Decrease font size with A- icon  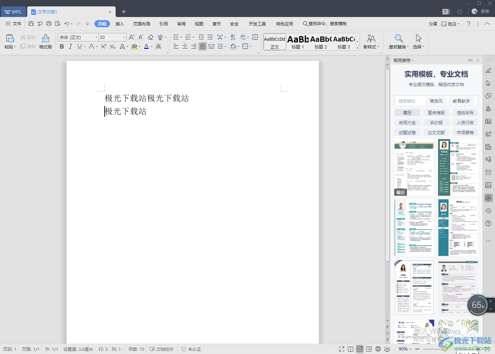(141, 37)
